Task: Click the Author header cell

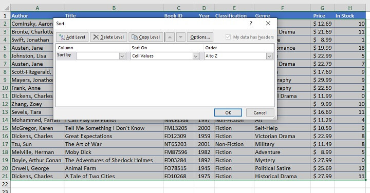Action: (38, 16)
